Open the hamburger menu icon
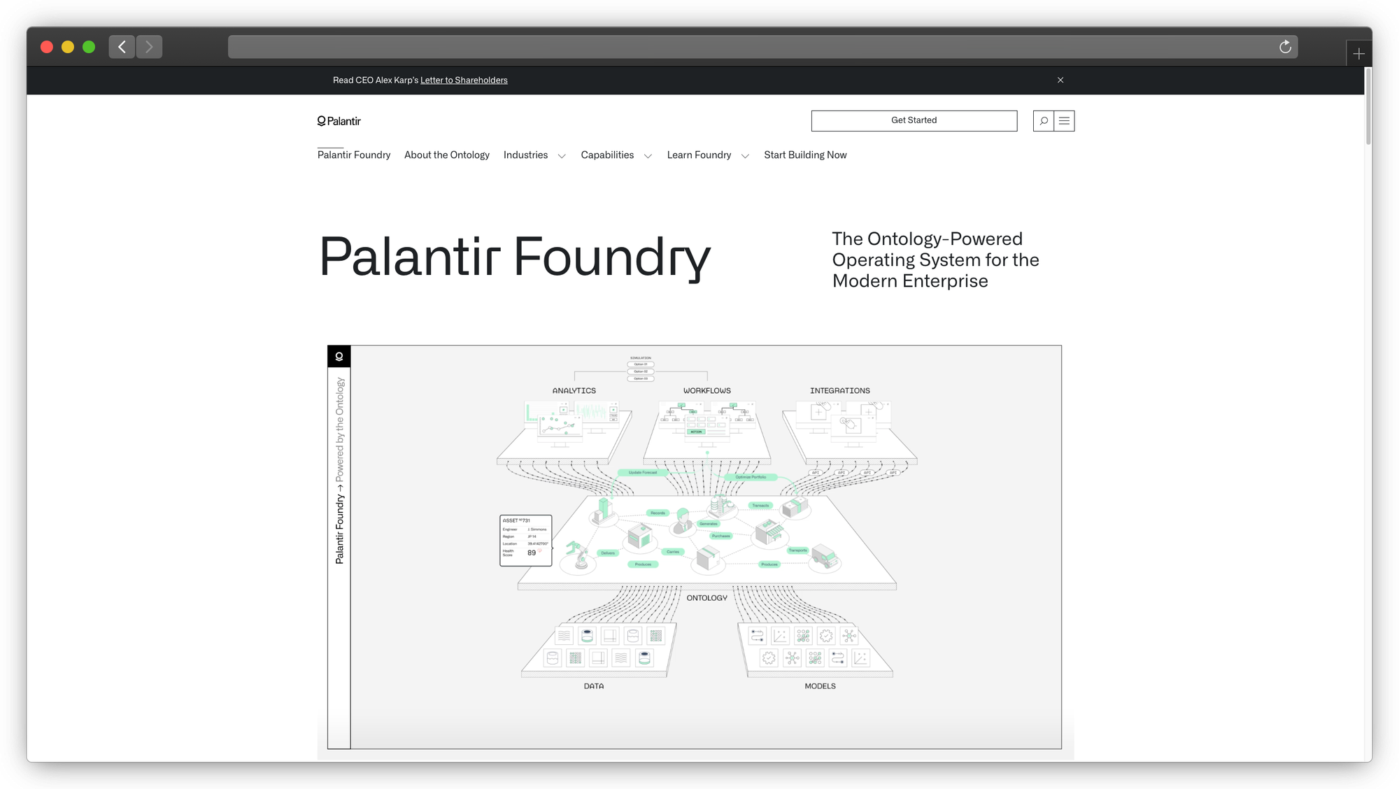The width and height of the screenshot is (1399, 789). pos(1064,121)
